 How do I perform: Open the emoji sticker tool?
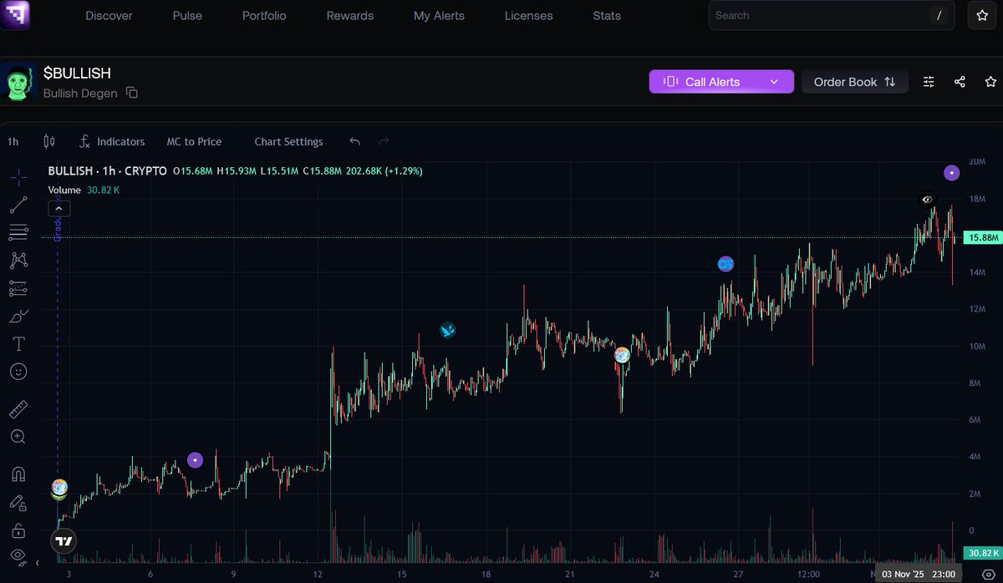pos(18,371)
